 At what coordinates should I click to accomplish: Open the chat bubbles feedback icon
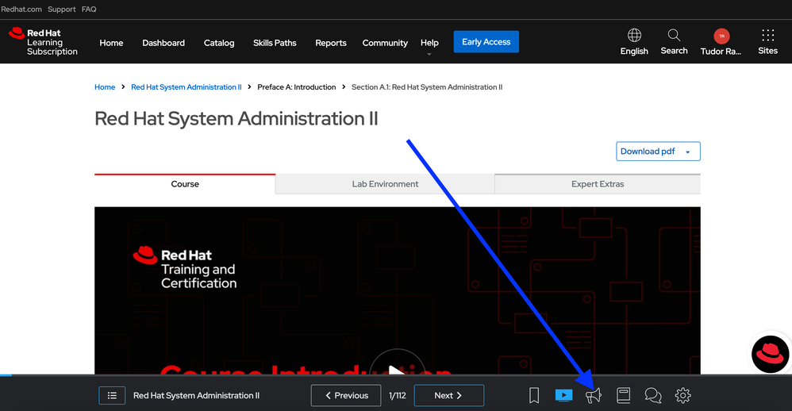(653, 395)
